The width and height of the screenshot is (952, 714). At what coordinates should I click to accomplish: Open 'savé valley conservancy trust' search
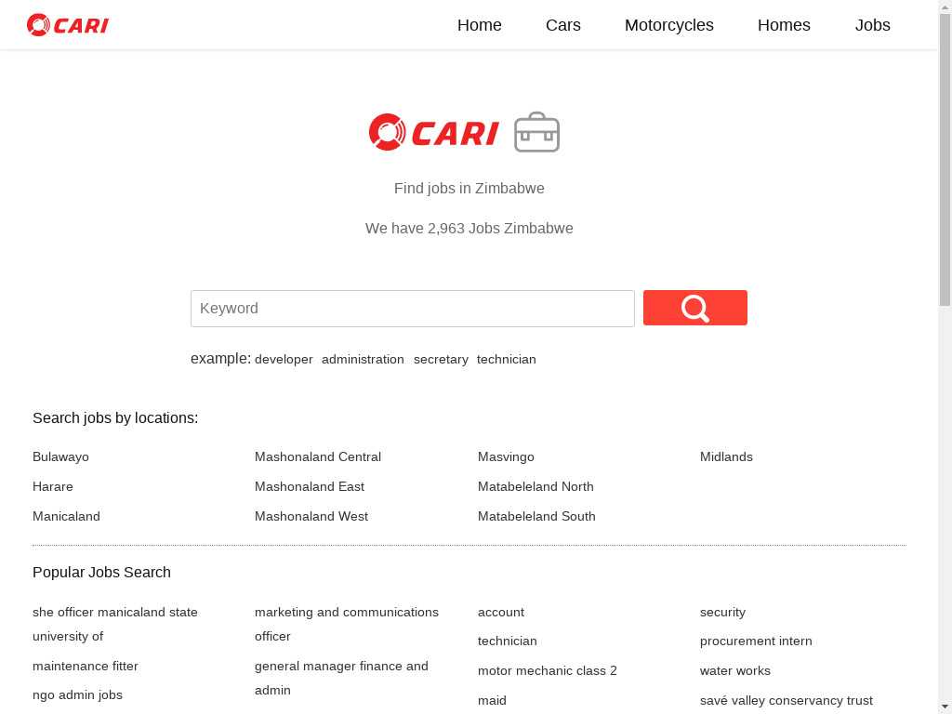[x=787, y=700]
